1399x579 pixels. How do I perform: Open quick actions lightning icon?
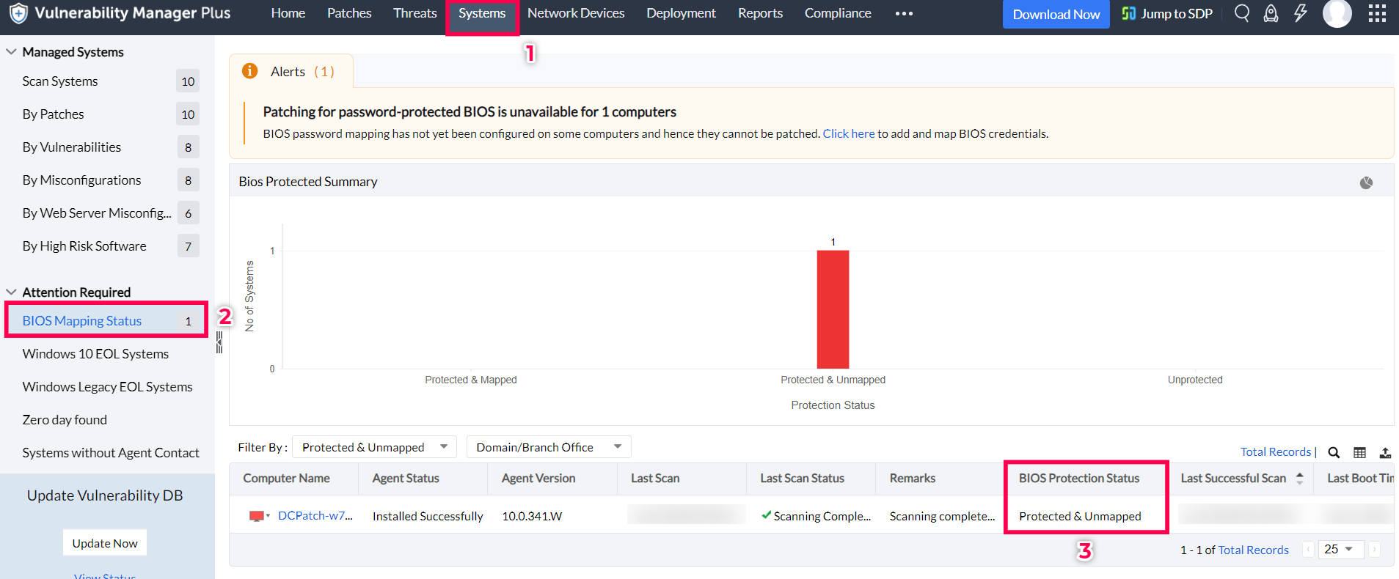click(1301, 13)
